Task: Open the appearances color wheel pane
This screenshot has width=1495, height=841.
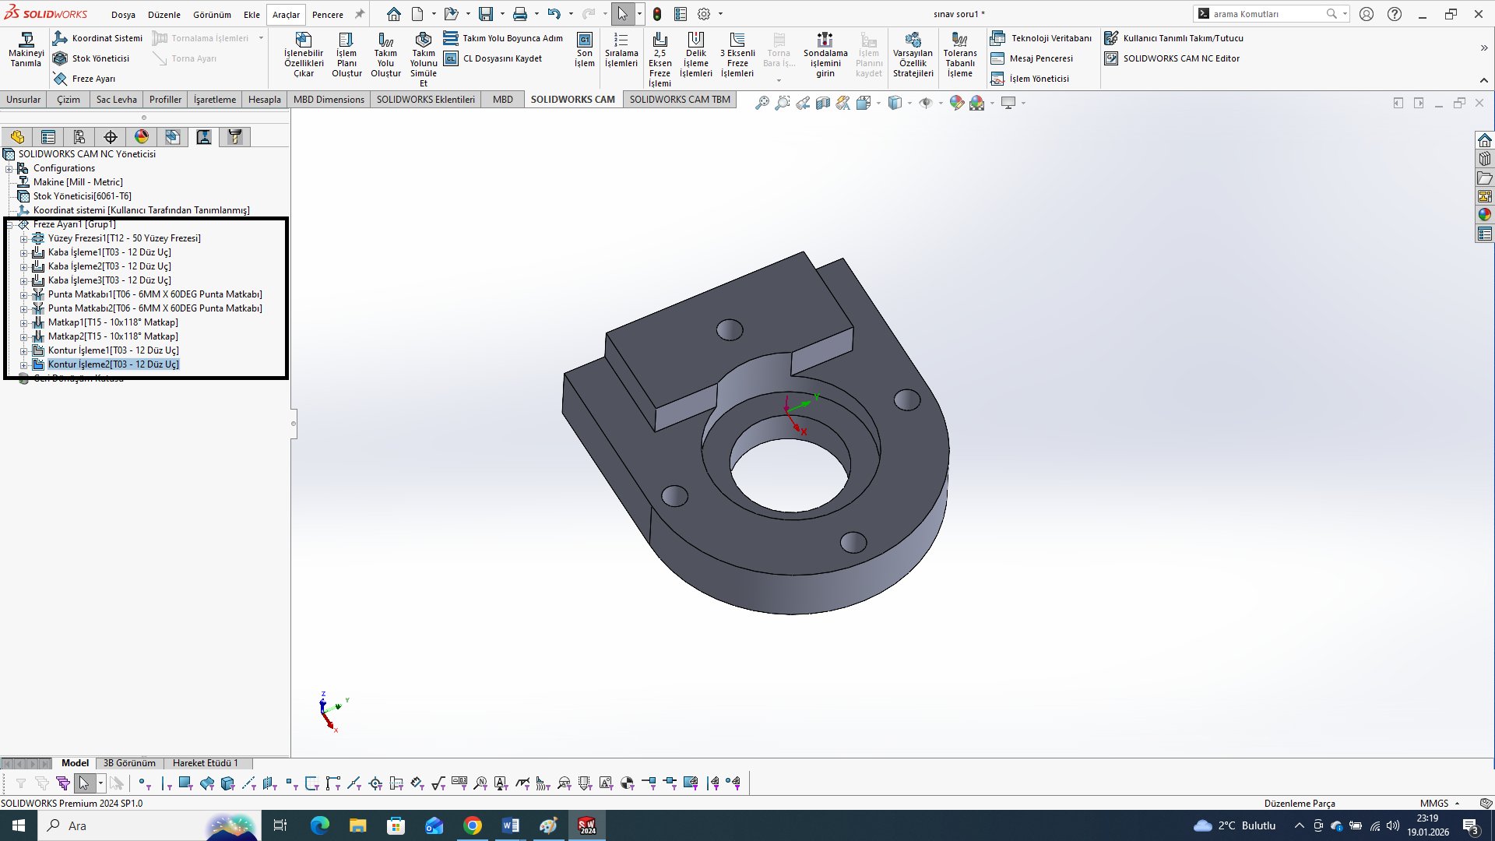Action: point(1484,215)
